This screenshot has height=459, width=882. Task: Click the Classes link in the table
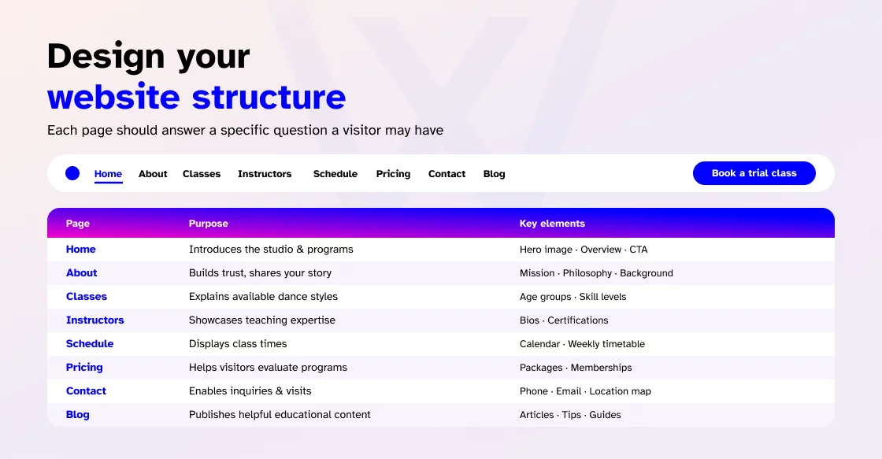86,297
